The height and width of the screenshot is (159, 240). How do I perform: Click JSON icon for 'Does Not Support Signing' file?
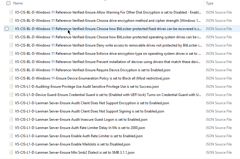[11, 111]
